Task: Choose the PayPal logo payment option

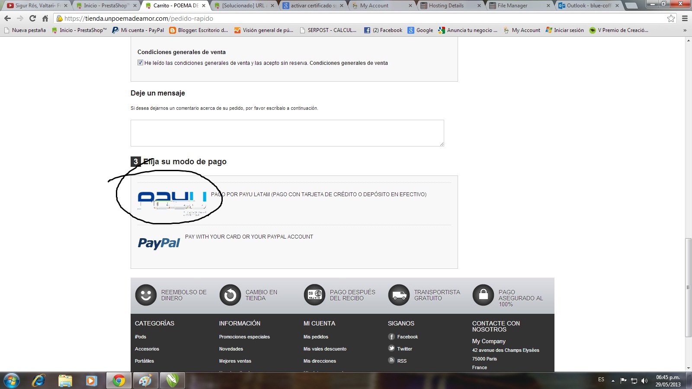Action: tap(159, 243)
